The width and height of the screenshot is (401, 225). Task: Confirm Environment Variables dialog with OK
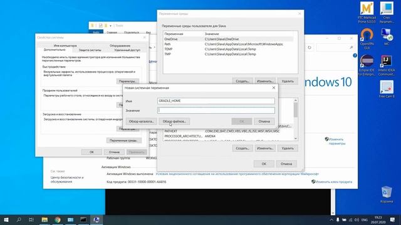click(264, 164)
